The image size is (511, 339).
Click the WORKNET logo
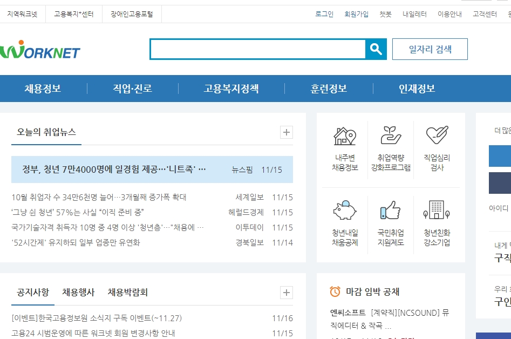tap(42, 49)
